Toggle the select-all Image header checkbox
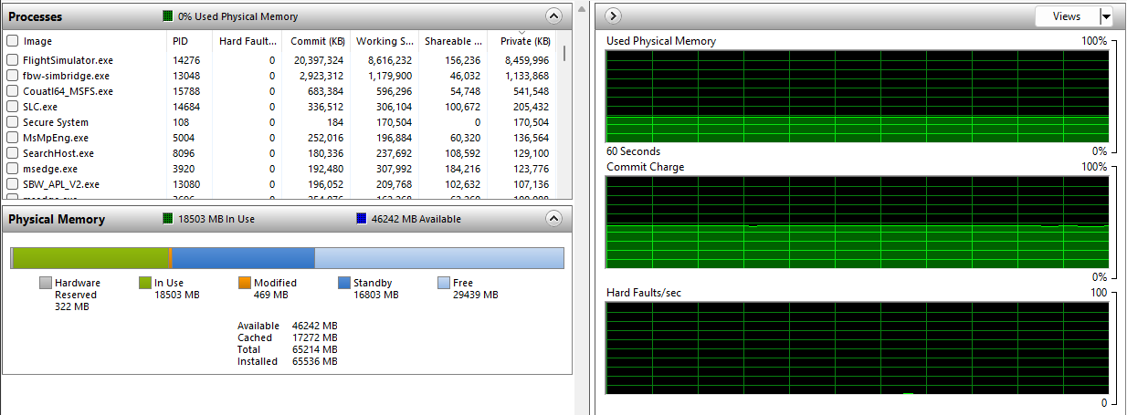 [12, 41]
